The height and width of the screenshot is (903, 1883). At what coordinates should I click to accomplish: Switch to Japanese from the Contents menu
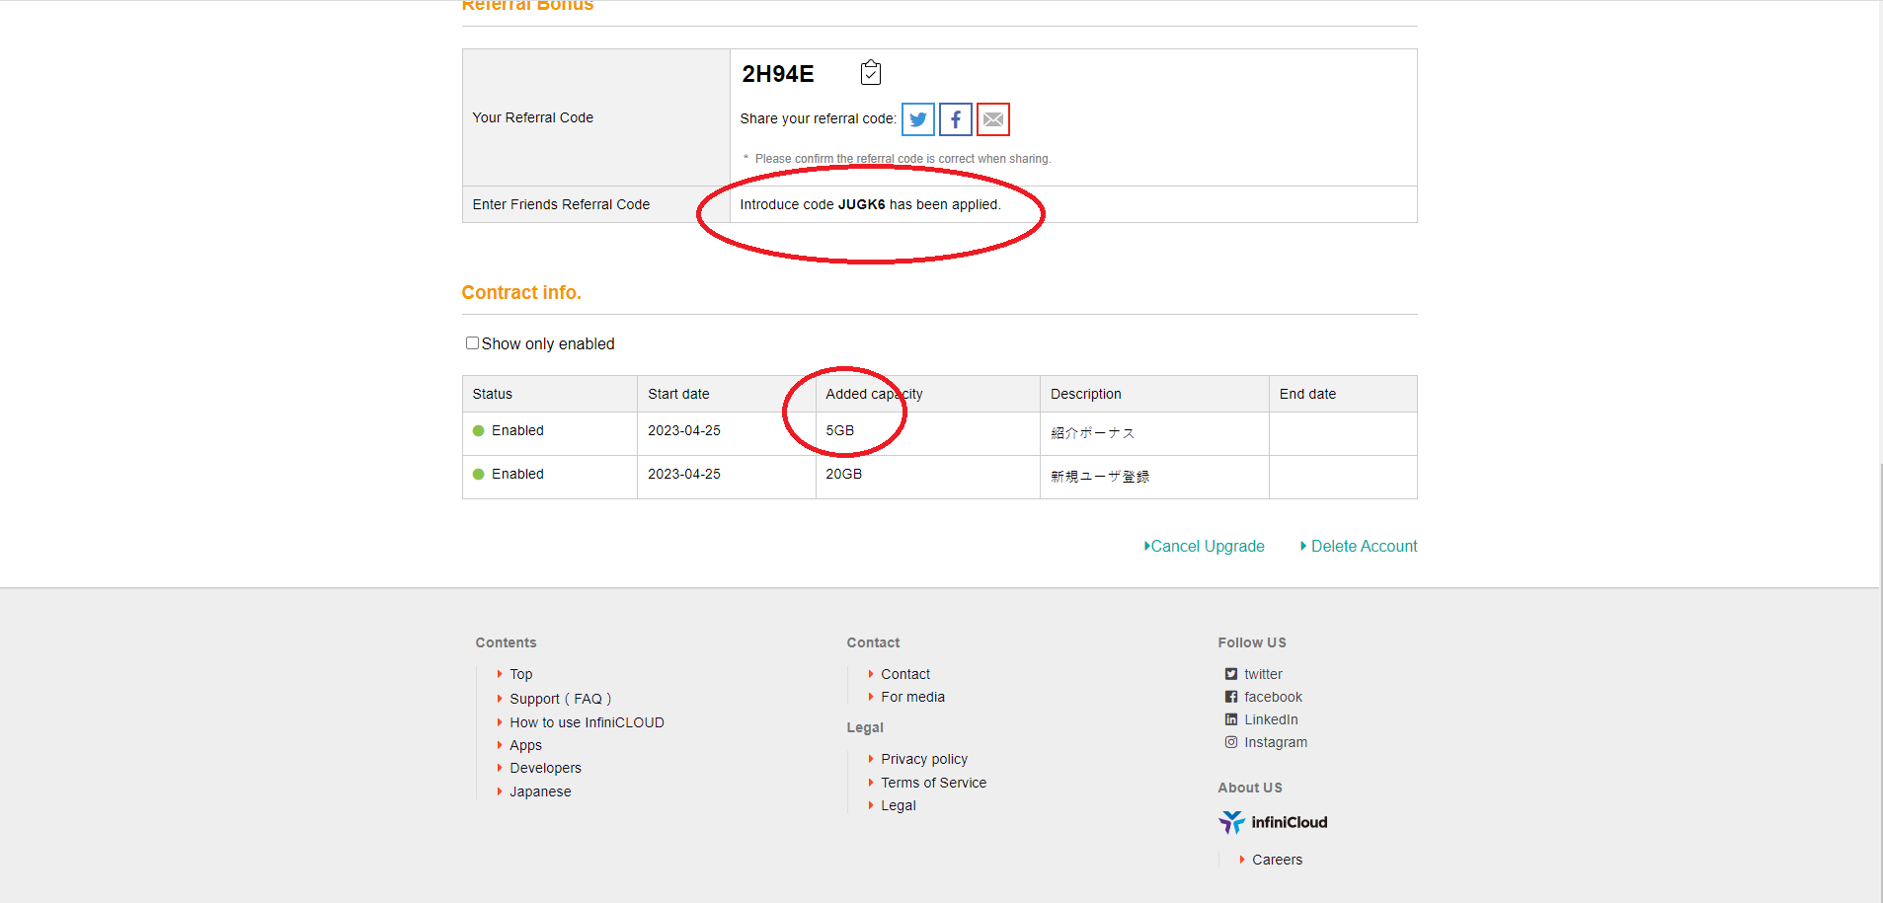coord(540,791)
